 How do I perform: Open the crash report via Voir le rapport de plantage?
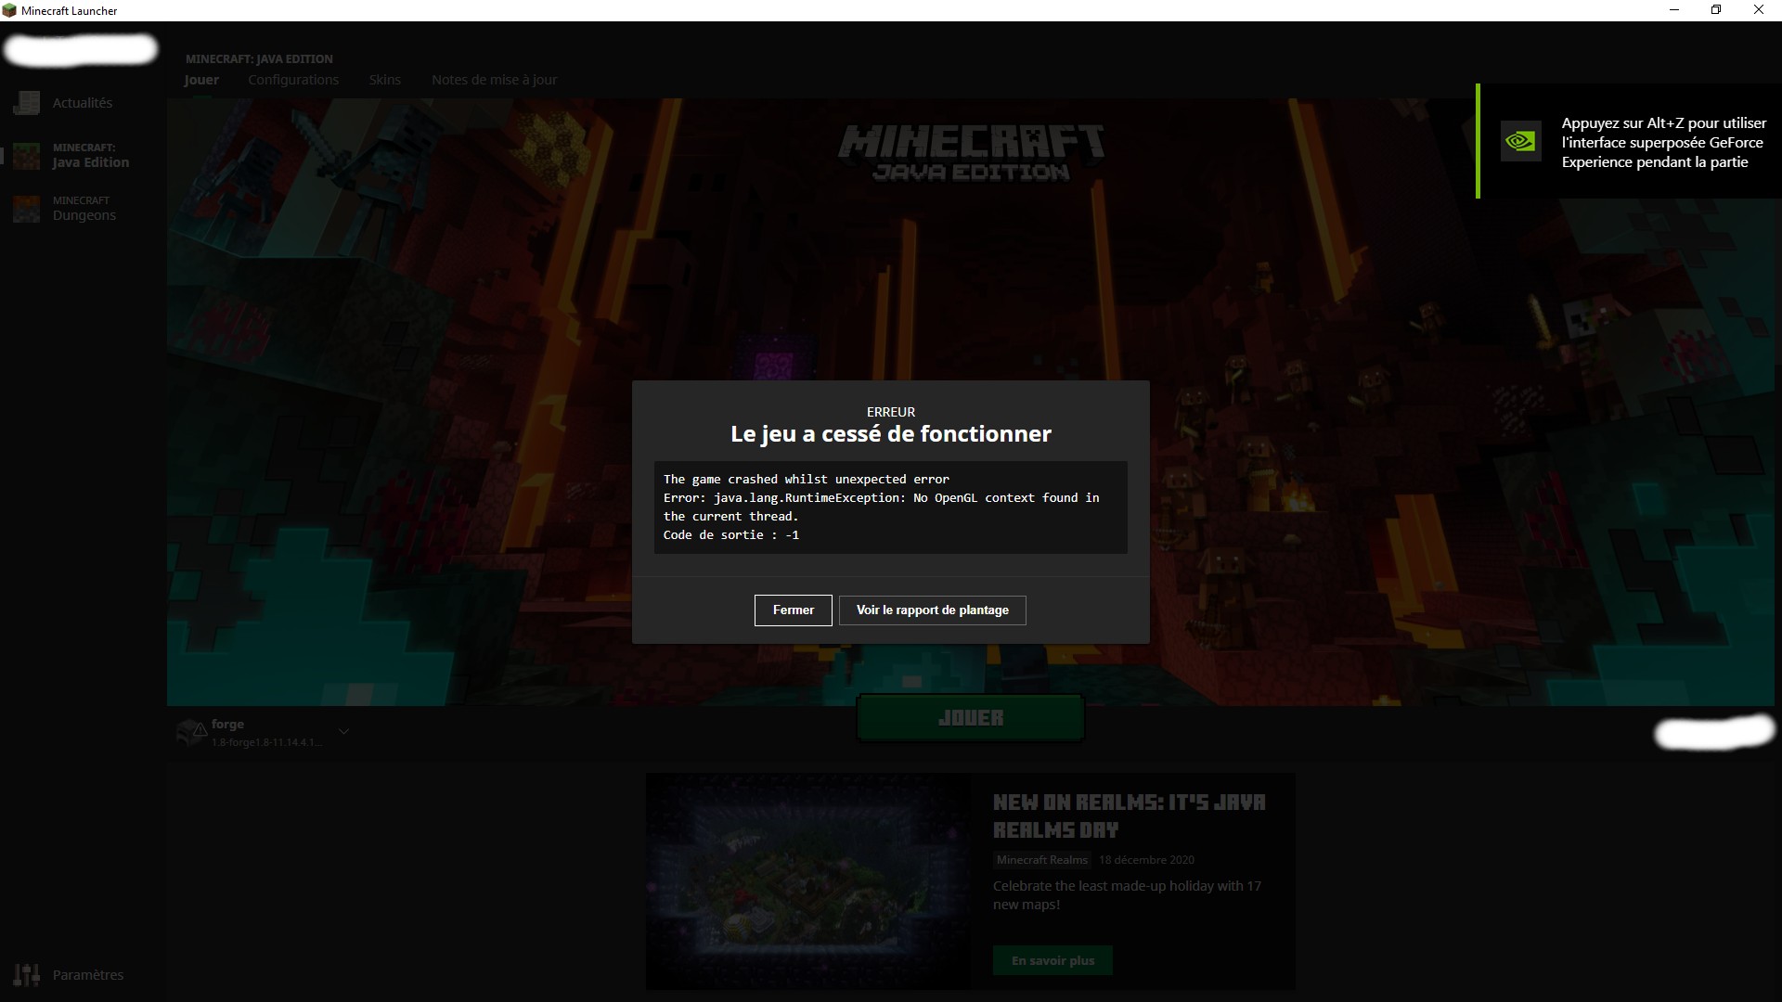(932, 610)
